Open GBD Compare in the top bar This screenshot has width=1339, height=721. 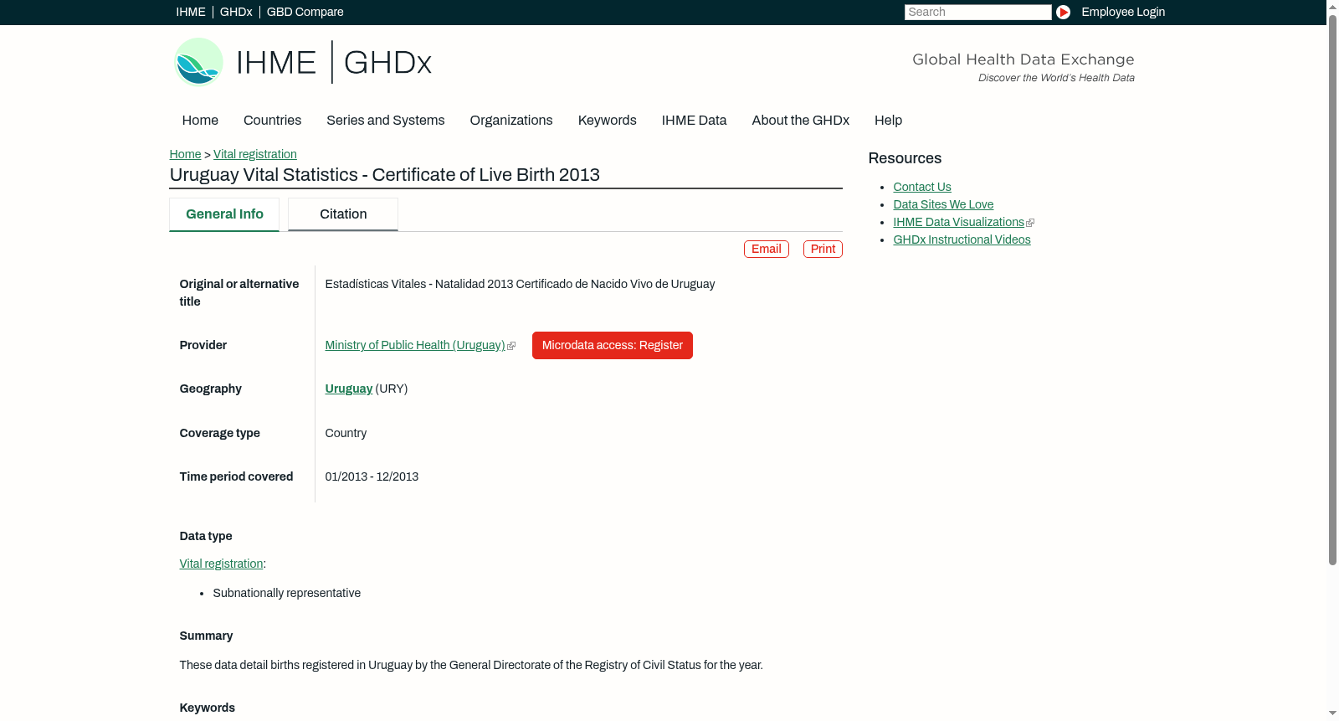(305, 12)
